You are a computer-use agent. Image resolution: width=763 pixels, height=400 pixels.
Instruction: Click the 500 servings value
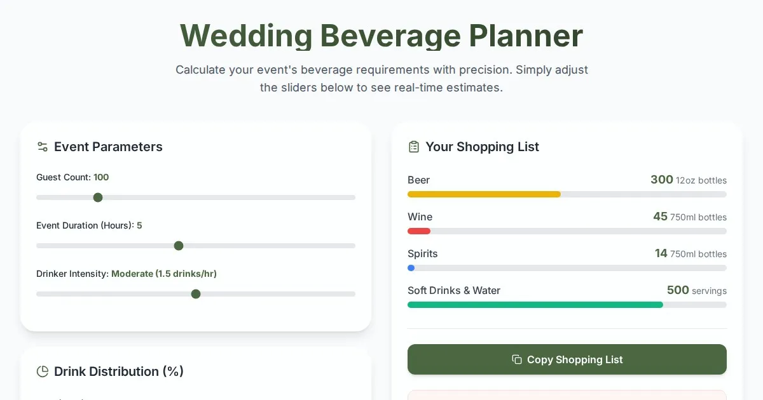coord(678,290)
